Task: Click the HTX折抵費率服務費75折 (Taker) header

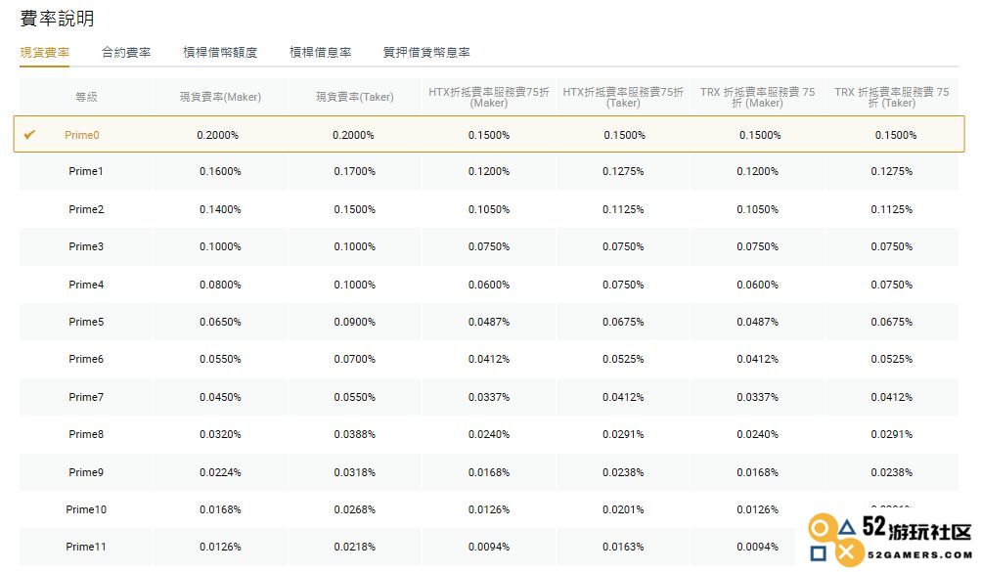Action: (623, 97)
